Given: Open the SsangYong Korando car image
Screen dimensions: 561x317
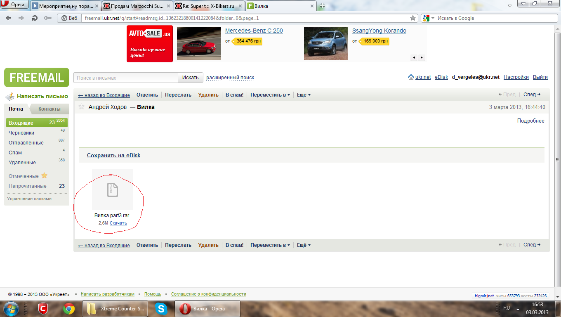Looking at the screenshot, I should pos(326,44).
